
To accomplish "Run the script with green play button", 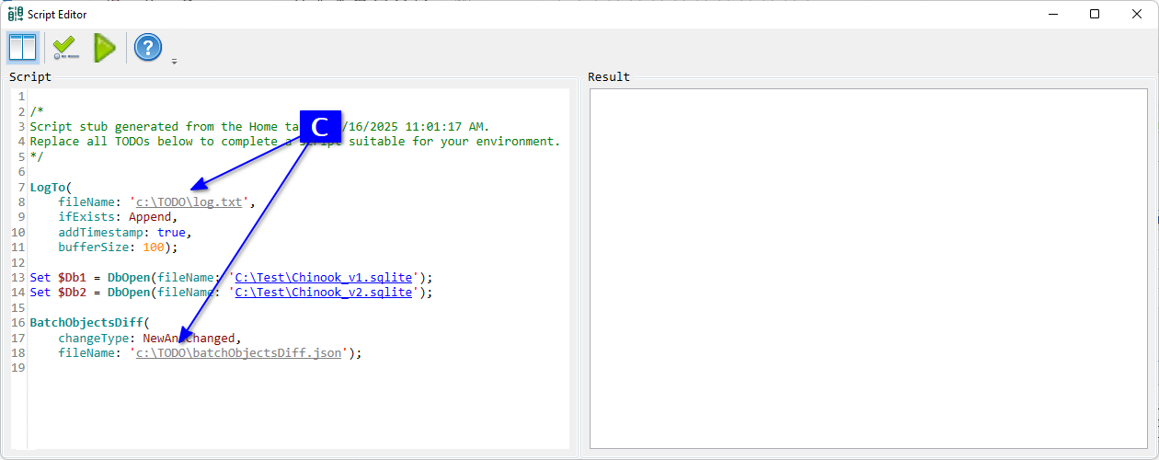I will [105, 48].
